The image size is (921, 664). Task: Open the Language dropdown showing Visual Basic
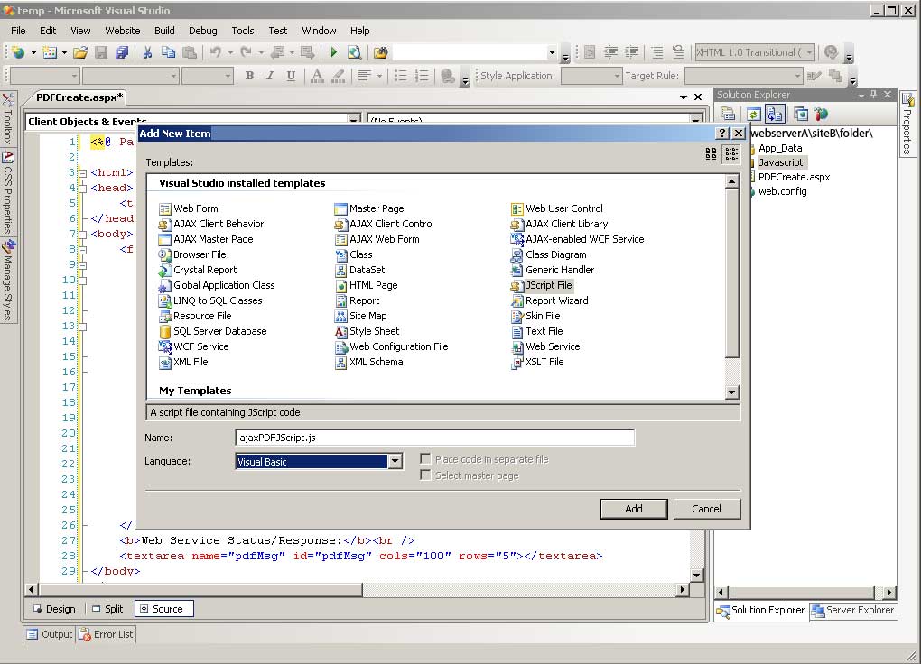[x=395, y=461]
